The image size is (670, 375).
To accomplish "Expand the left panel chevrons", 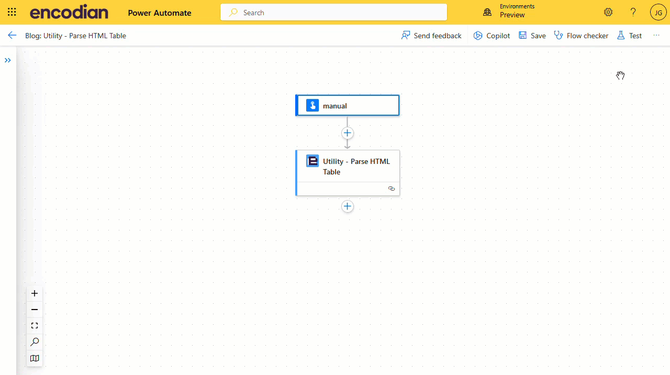I will pos(8,60).
